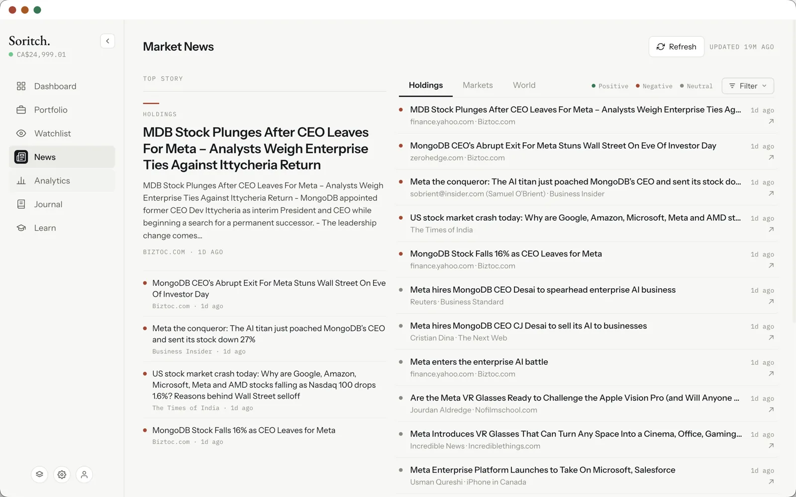Screen dimensions: 796x497
Task: Open the top story headline MDB Stock Plunges
Action: click(x=256, y=149)
